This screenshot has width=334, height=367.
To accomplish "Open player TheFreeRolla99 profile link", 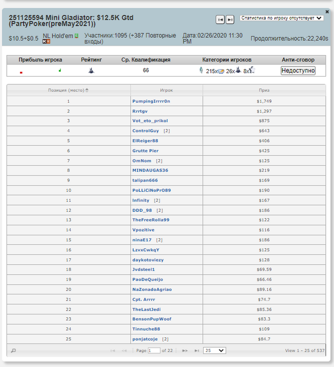I will (x=150, y=220).
